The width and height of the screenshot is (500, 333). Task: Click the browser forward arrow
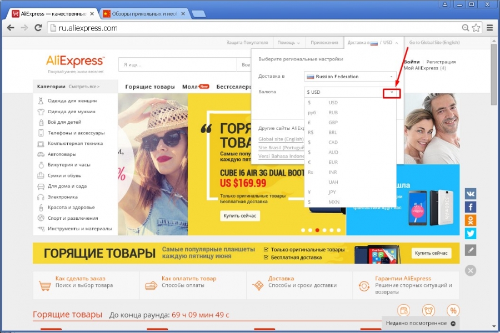tap(24, 28)
